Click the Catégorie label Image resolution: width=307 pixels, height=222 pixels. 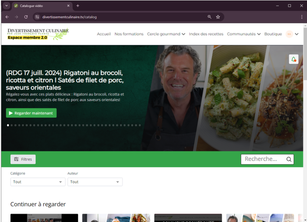(x=18, y=173)
